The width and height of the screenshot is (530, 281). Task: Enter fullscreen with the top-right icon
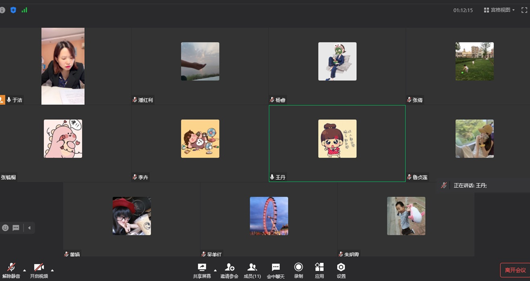(524, 10)
